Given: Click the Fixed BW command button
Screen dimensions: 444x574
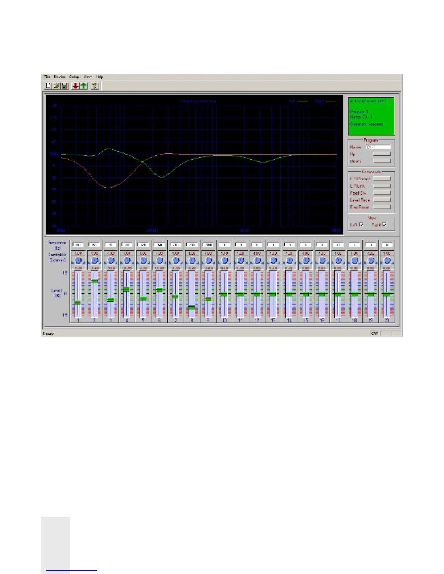Looking at the screenshot, I should pyautogui.click(x=382, y=193).
